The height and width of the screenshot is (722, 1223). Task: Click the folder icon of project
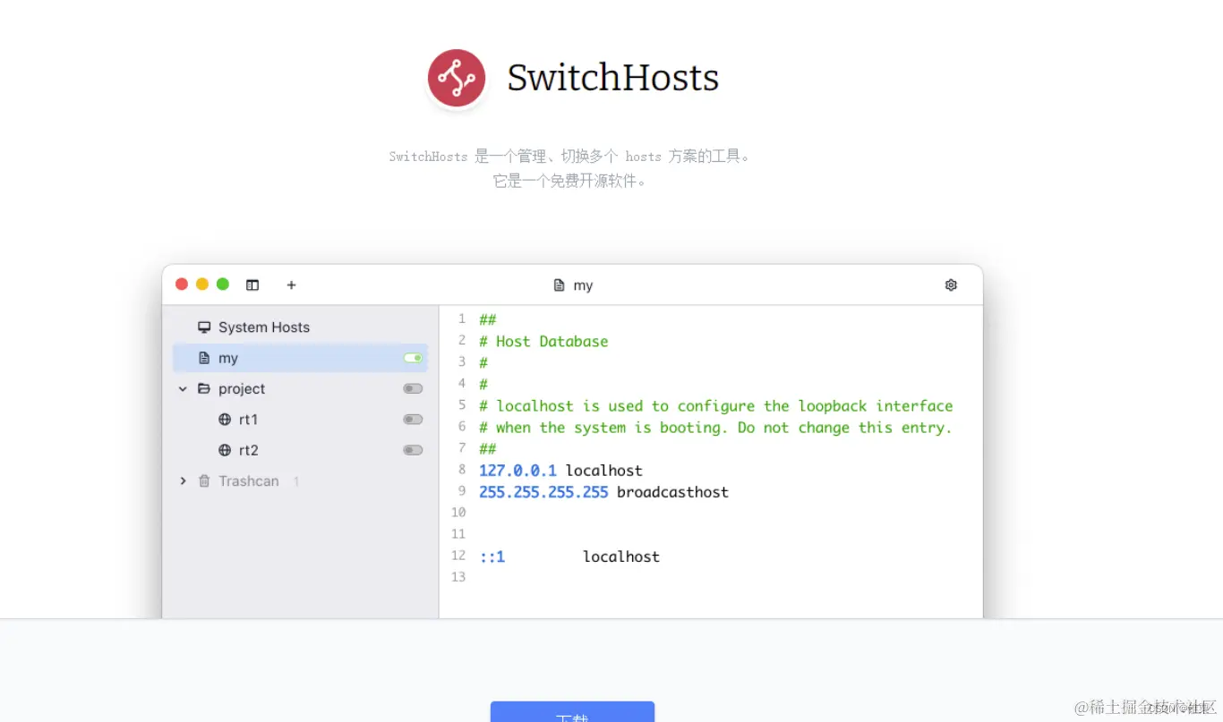pos(204,388)
